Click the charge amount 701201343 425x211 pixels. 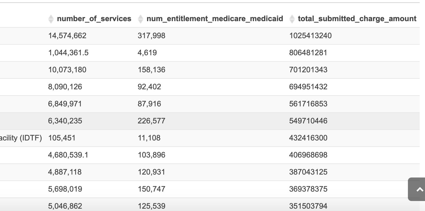pyautogui.click(x=308, y=70)
